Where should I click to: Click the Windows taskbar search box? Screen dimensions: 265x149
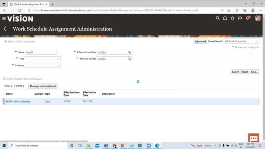(38, 145)
